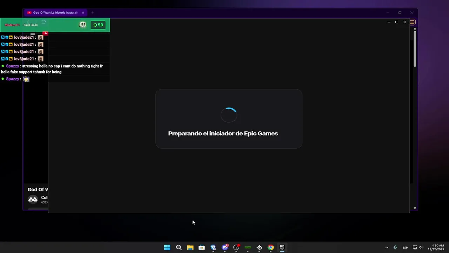This screenshot has height=253, width=449.
Task: Switch ESP input language indicator
Action: click(x=405, y=247)
